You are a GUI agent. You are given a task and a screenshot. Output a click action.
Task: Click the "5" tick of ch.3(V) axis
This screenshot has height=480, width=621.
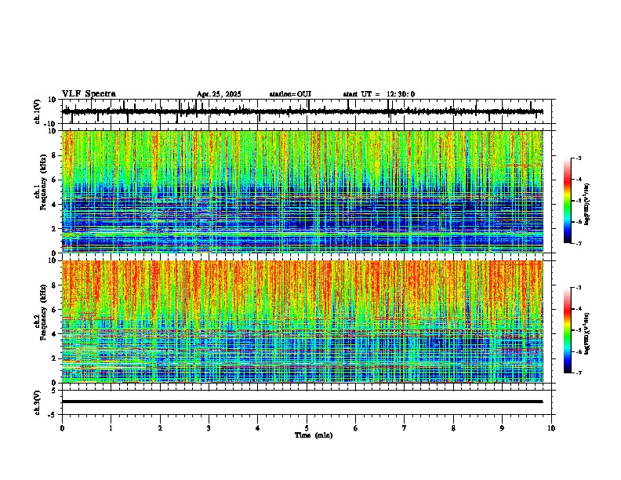point(55,391)
